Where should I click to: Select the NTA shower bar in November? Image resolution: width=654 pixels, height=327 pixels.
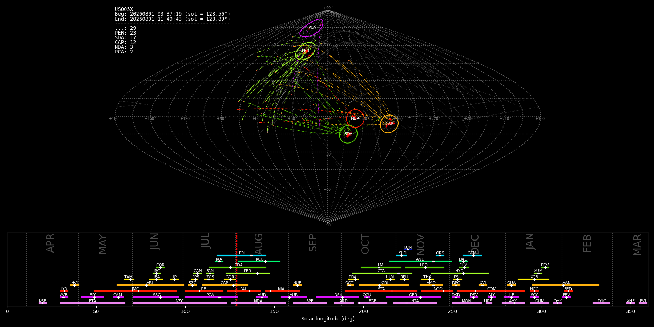415,303
